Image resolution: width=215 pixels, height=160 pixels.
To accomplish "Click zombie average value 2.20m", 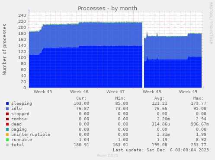I will (164, 119).
